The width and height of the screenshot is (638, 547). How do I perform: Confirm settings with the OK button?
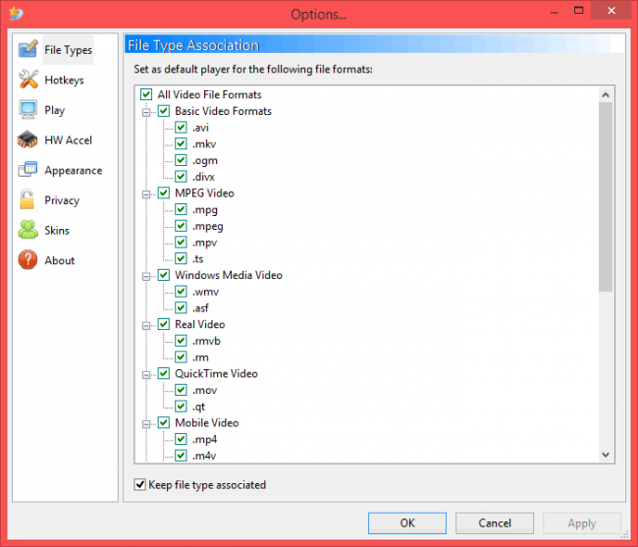(407, 523)
